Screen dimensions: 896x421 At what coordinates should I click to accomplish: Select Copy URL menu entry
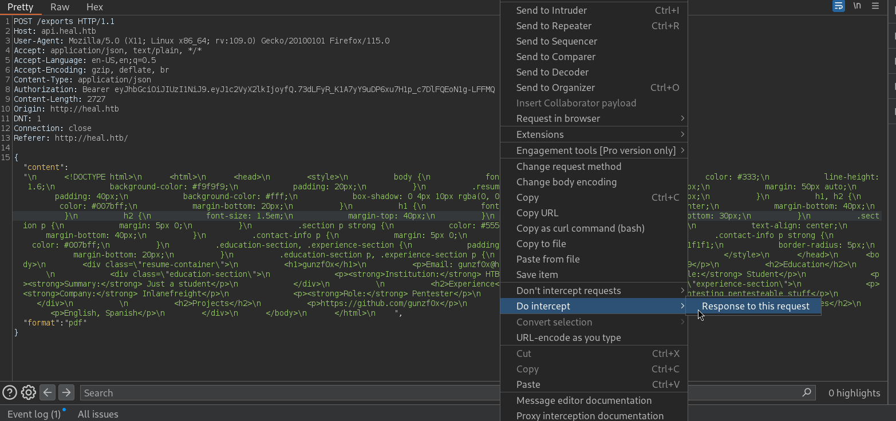coord(594,213)
